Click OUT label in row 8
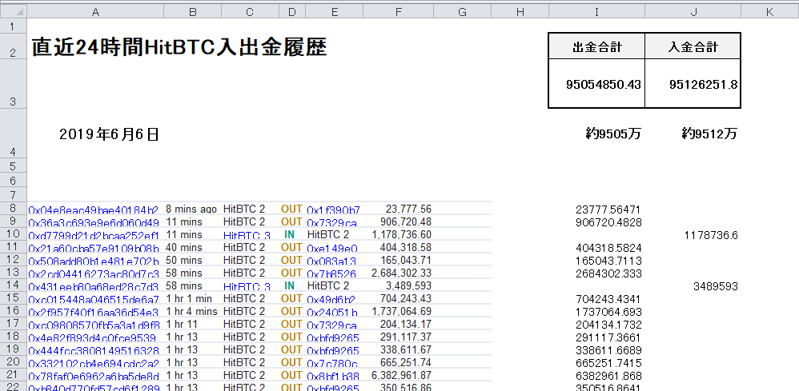Screen dimensions: 799x391 tap(291, 209)
